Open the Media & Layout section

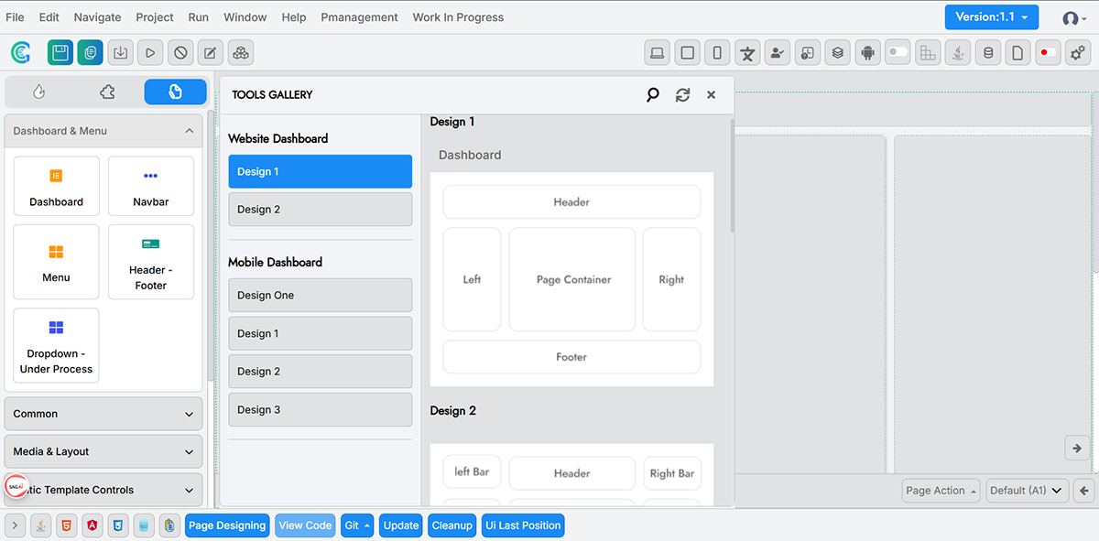click(103, 451)
